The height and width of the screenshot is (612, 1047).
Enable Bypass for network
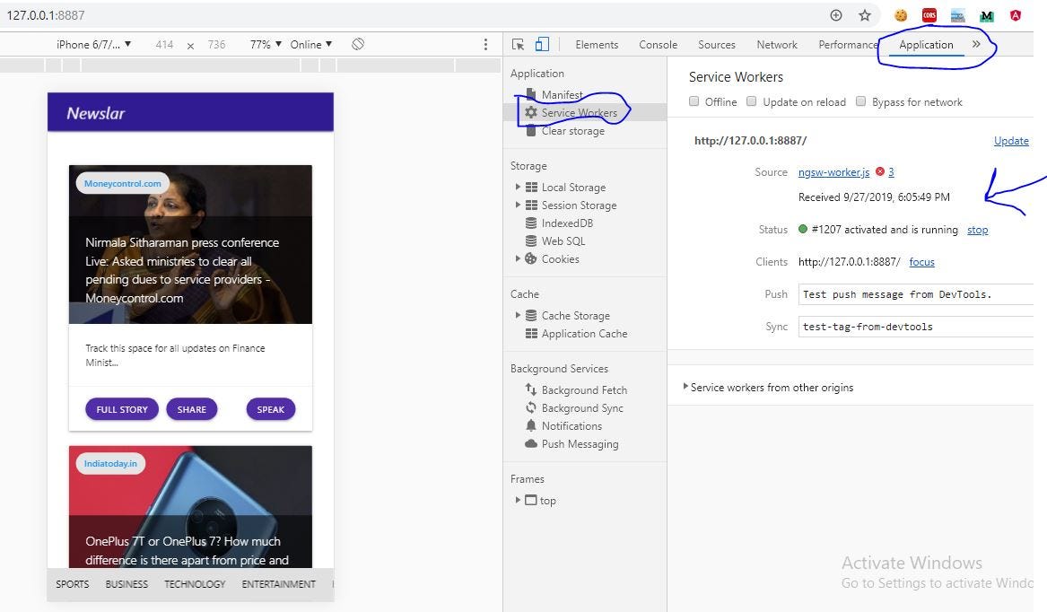(x=861, y=101)
